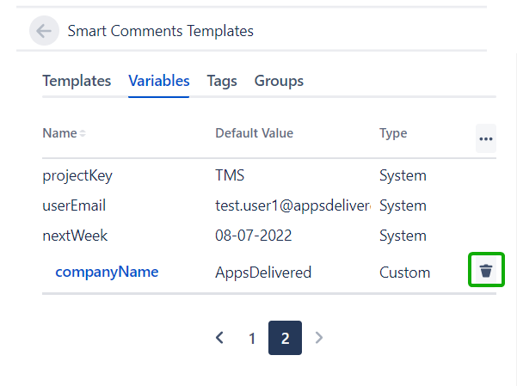Click the 08-07-2022 default value cell
The width and height of the screenshot is (517, 386).
tap(255, 236)
